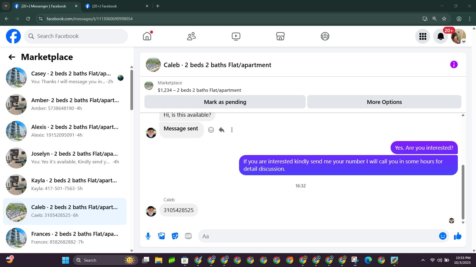Image resolution: width=476 pixels, height=267 pixels.
Task: Click the conversation list scrollbar
Action: click(x=132, y=90)
